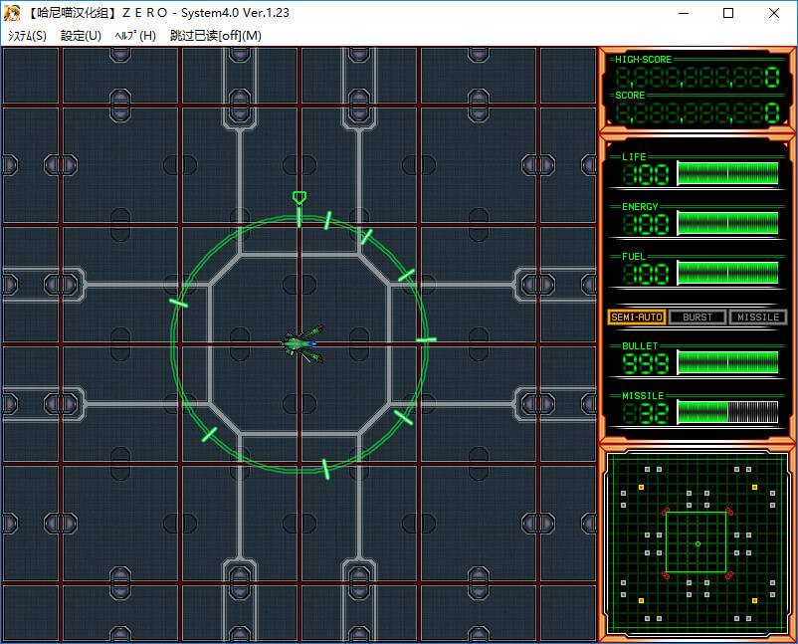Click the green player dot on the minimap
This screenshot has height=644, width=798.
point(697,543)
